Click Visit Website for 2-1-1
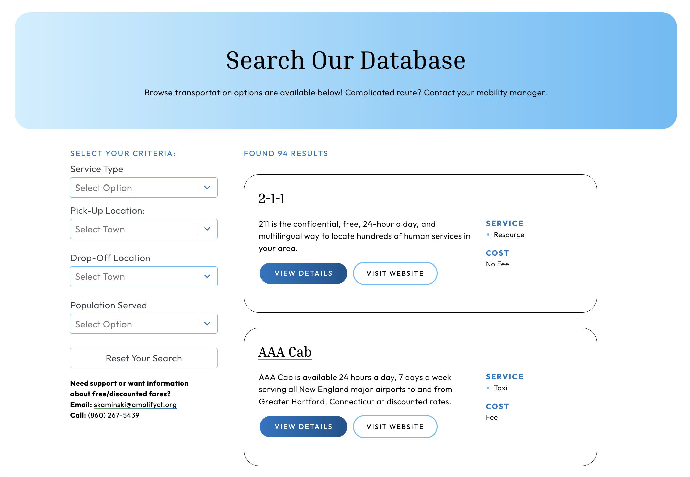The image size is (690, 477). (395, 273)
